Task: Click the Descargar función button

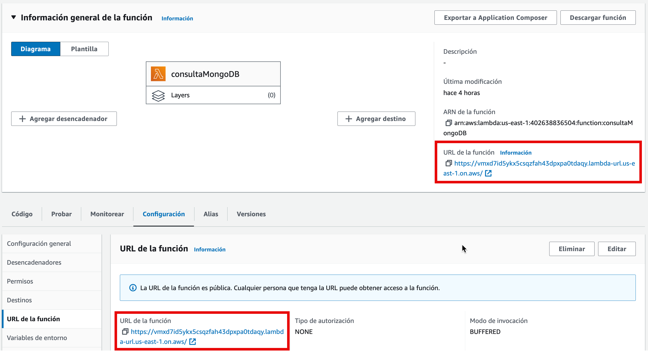Action: [x=598, y=18]
